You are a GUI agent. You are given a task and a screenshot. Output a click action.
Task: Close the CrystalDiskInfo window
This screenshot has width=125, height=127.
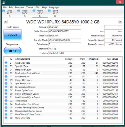[120, 2]
